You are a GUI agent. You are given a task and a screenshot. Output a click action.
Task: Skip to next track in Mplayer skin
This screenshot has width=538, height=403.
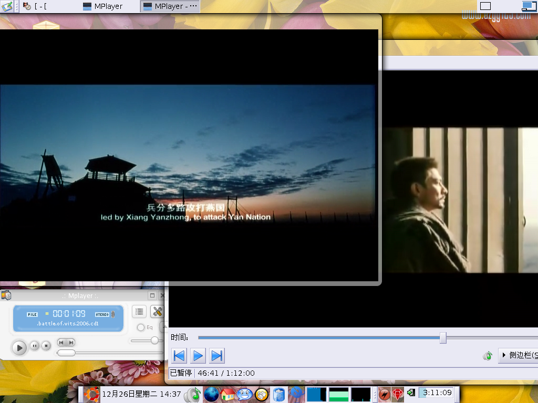pos(71,342)
